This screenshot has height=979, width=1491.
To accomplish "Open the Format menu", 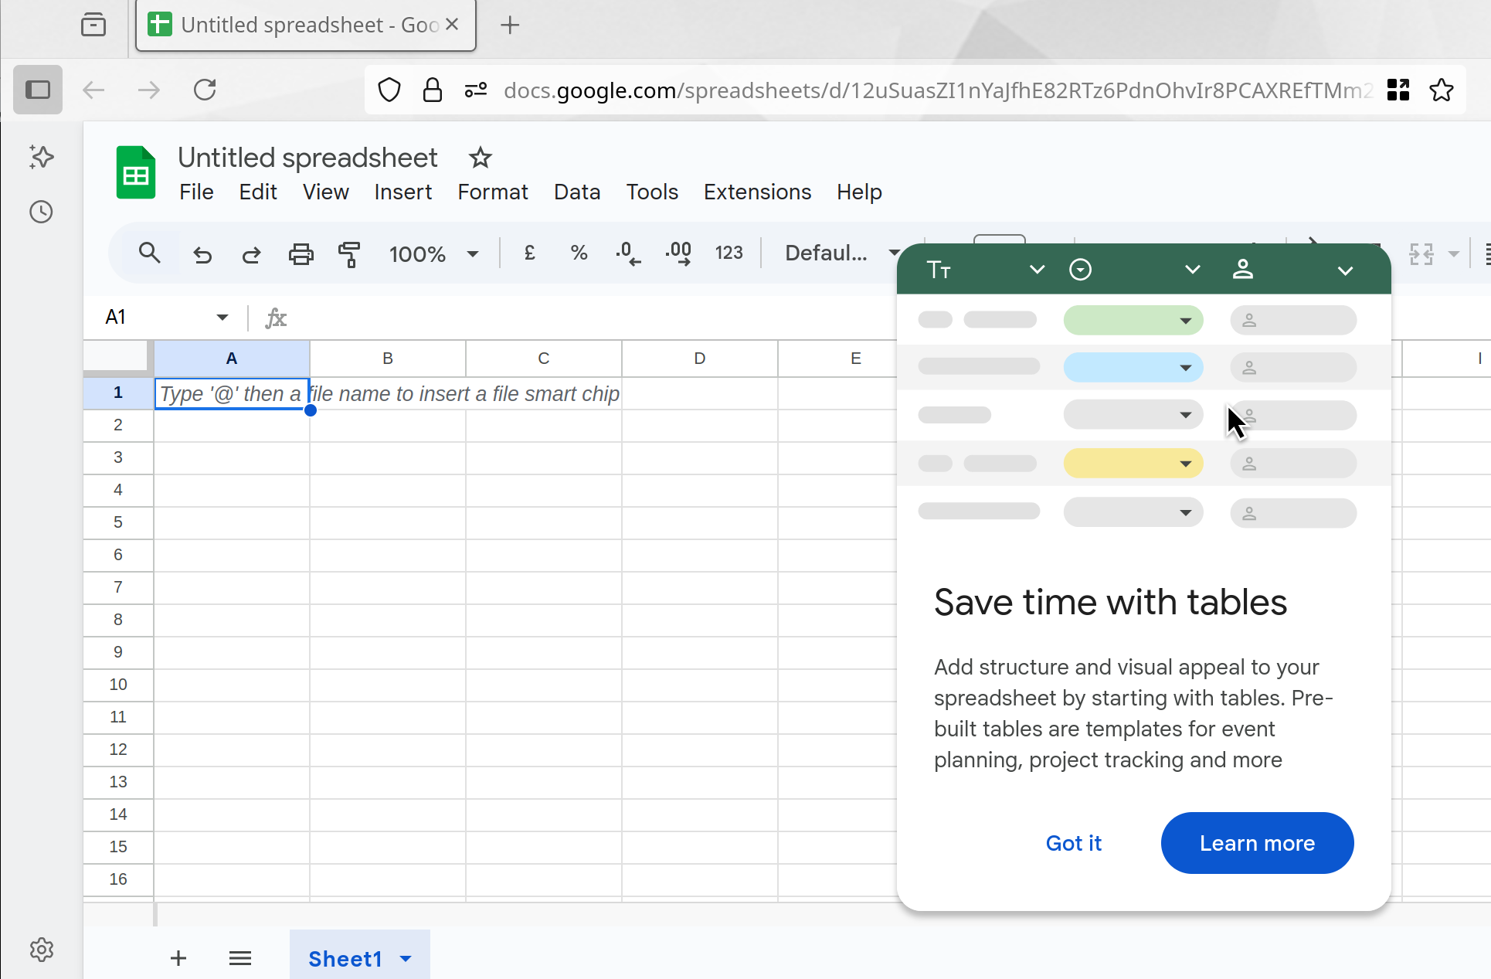I will click(493, 192).
